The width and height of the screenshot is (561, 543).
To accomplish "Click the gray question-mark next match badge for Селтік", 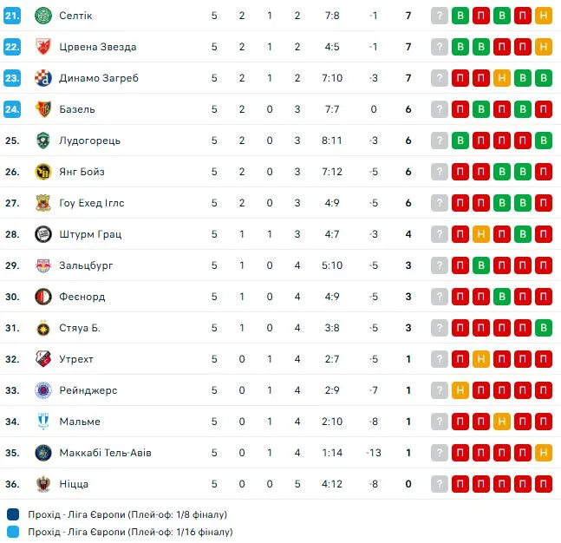I will [x=440, y=16].
